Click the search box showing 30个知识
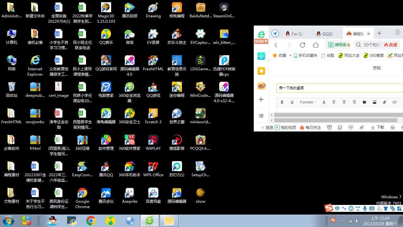 (x=377, y=45)
